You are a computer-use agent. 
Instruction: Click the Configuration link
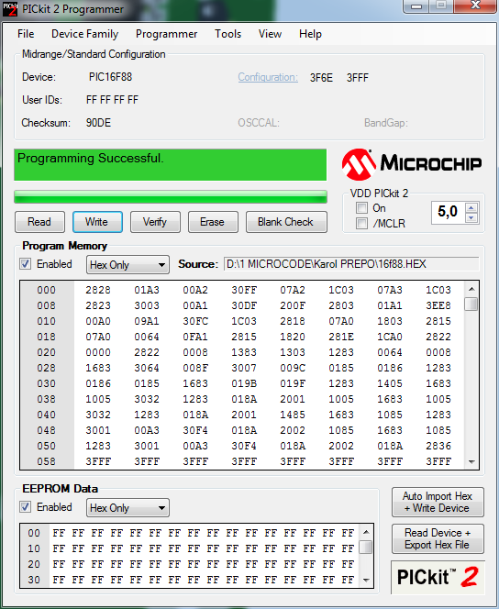pyautogui.click(x=268, y=77)
